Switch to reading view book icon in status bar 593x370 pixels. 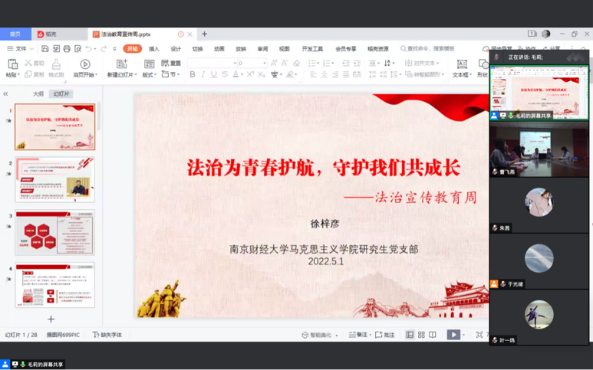click(x=432, y=335)
